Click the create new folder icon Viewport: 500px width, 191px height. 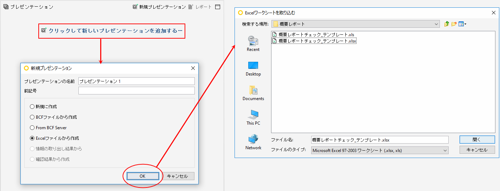click(454, 24)
